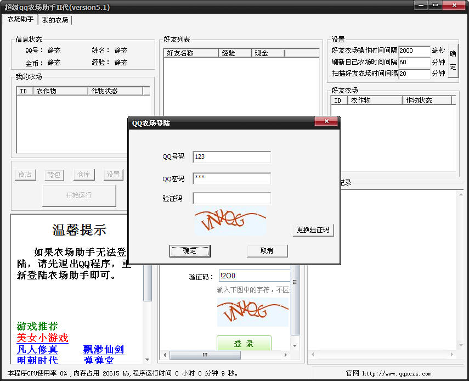This screenshot has height=381, width=469.
Task: Click the 现金 column header
Action: point(268,53)
